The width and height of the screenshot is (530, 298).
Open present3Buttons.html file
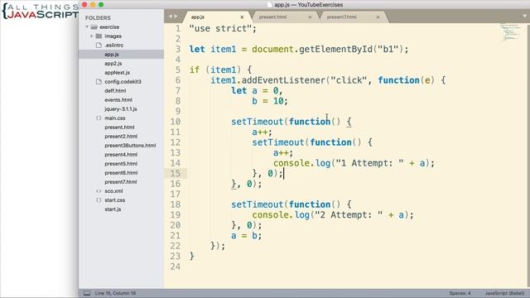[x=130, y=146]
